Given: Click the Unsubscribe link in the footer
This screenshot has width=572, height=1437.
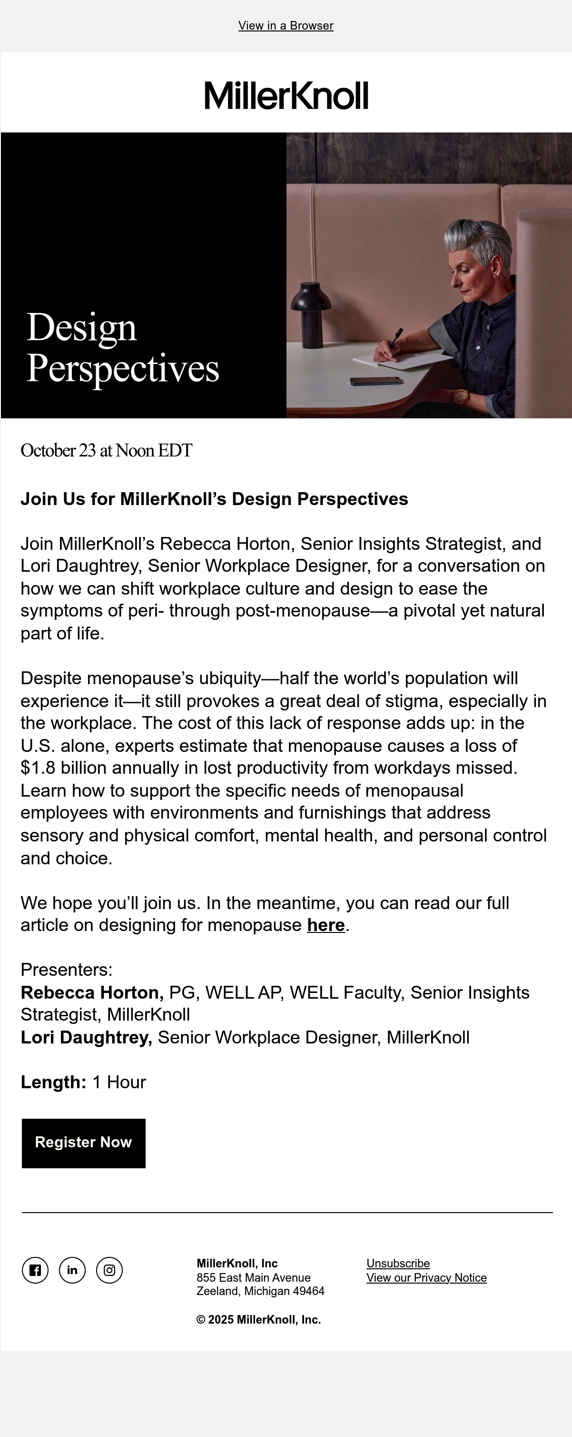Looking at the screenshot, I should pos(398,1263).
